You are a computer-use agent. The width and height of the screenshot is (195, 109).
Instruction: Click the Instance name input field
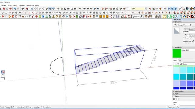click(x=192, y=32)
